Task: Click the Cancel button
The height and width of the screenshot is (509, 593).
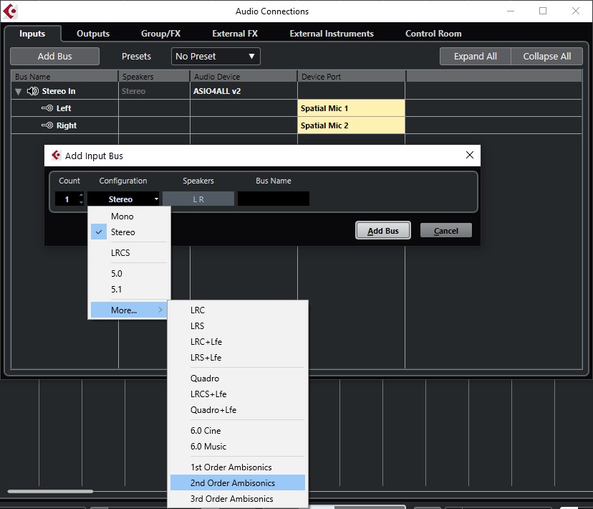Action: pyautogui.click(x=446, y=230)
